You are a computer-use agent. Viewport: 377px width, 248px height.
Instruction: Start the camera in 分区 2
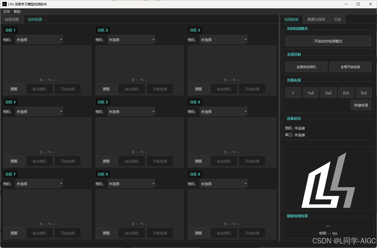[132, 89]
